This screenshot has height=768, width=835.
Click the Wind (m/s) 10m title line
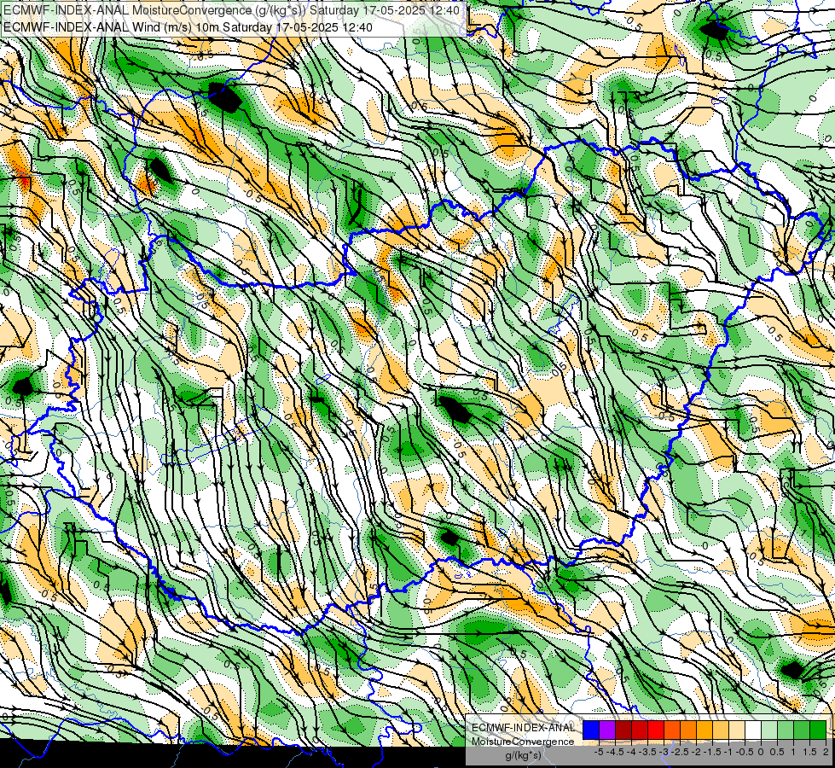(188, 27)
